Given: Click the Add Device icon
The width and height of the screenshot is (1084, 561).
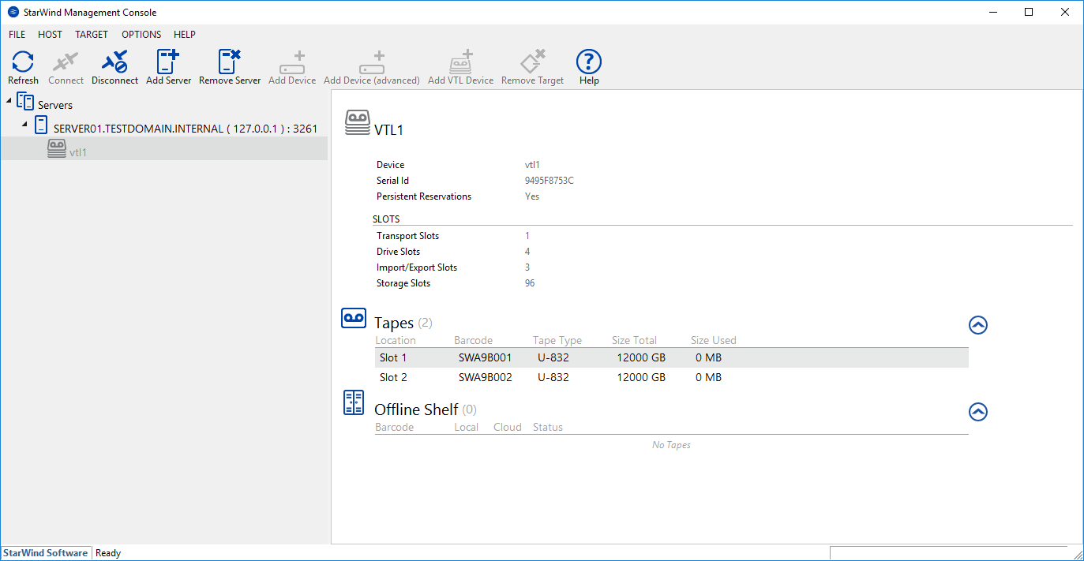Looking at the screenshot, I should click(x=292, y=62).
